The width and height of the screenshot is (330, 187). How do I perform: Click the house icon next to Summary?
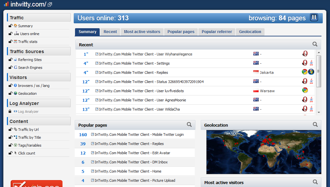[x=15, y=26]
